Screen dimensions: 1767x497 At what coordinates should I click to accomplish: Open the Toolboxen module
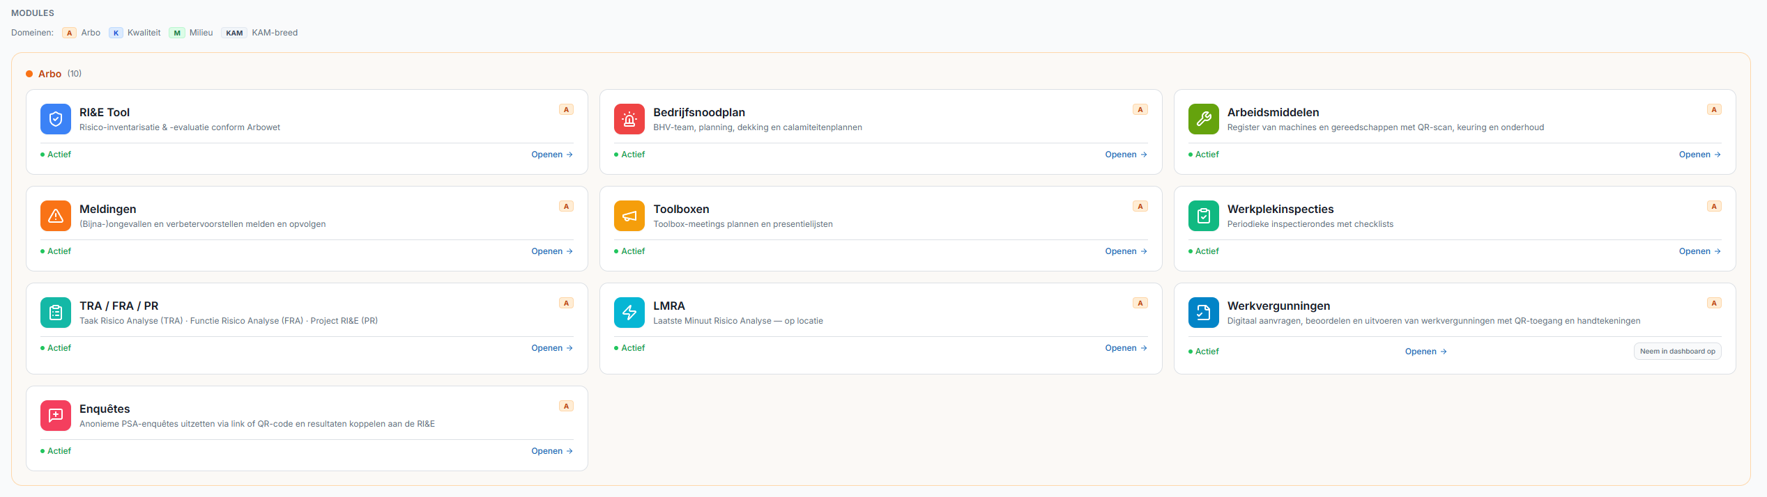(x=1126, y=251)
